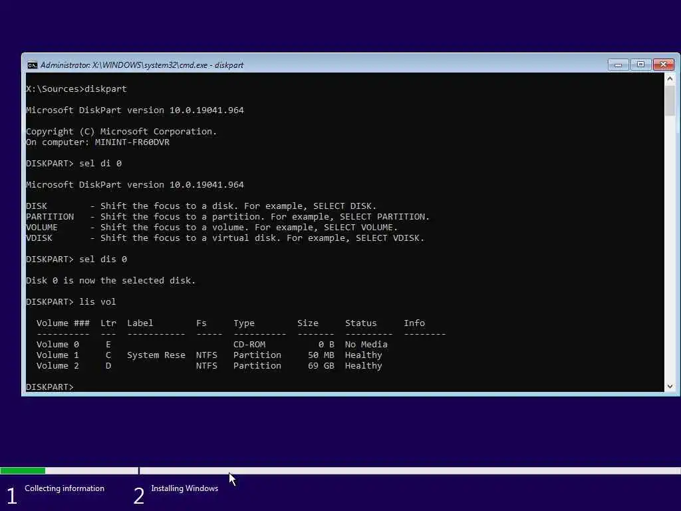This screenshot has height=511, width=681.
Task: Click the 'DISKPART> lis vol' command line
Action: pyautogui.click(x=71, y=301)
